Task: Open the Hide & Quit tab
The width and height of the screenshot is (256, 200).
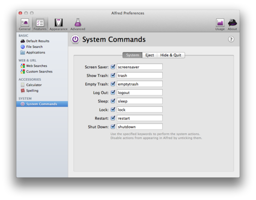Action: [x=170, y=55]
